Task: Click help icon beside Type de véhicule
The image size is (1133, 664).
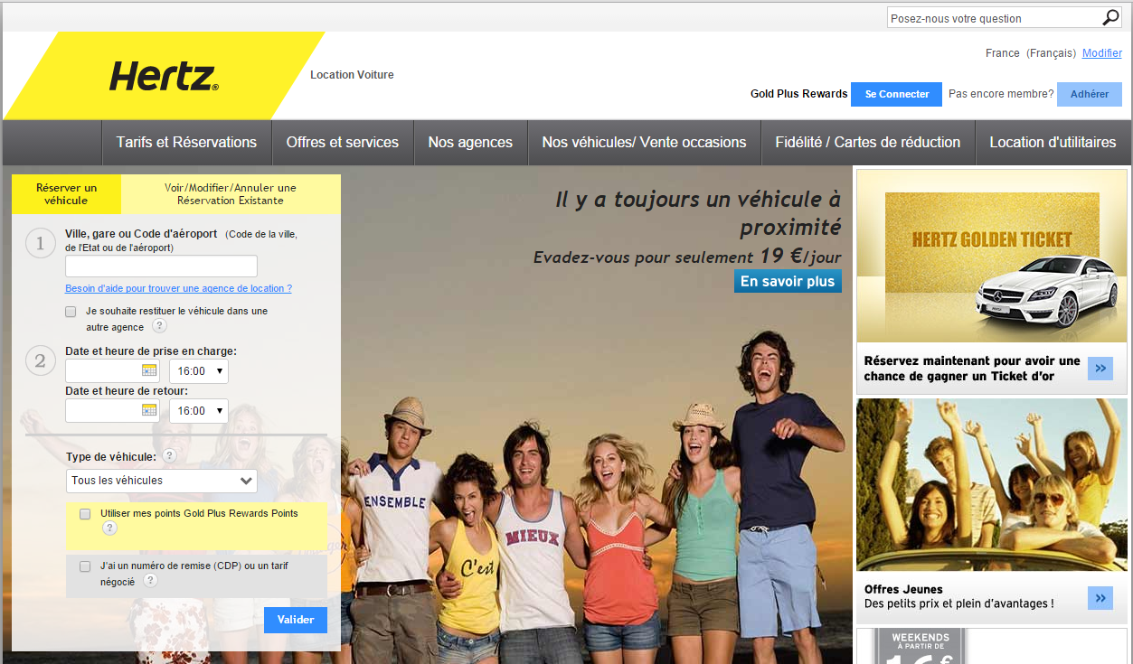Action: coord(169,455)
